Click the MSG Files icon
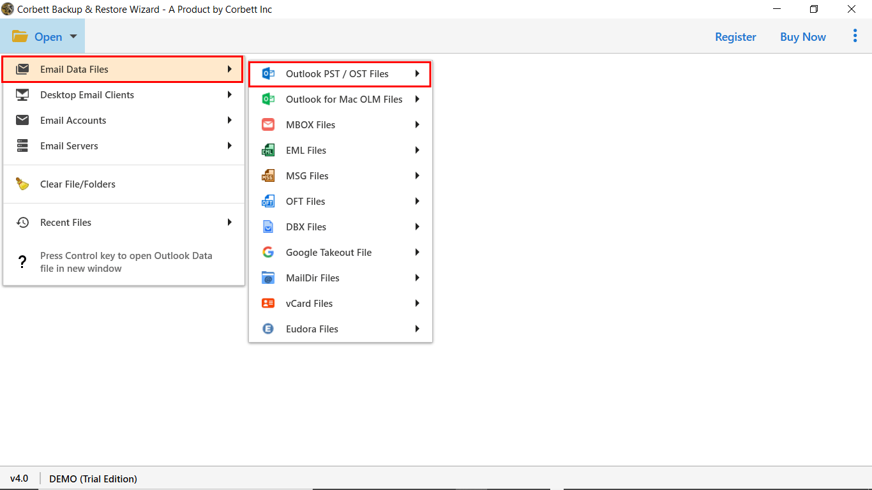This screenshot has width=872, height=490. [x=268, y=176]
